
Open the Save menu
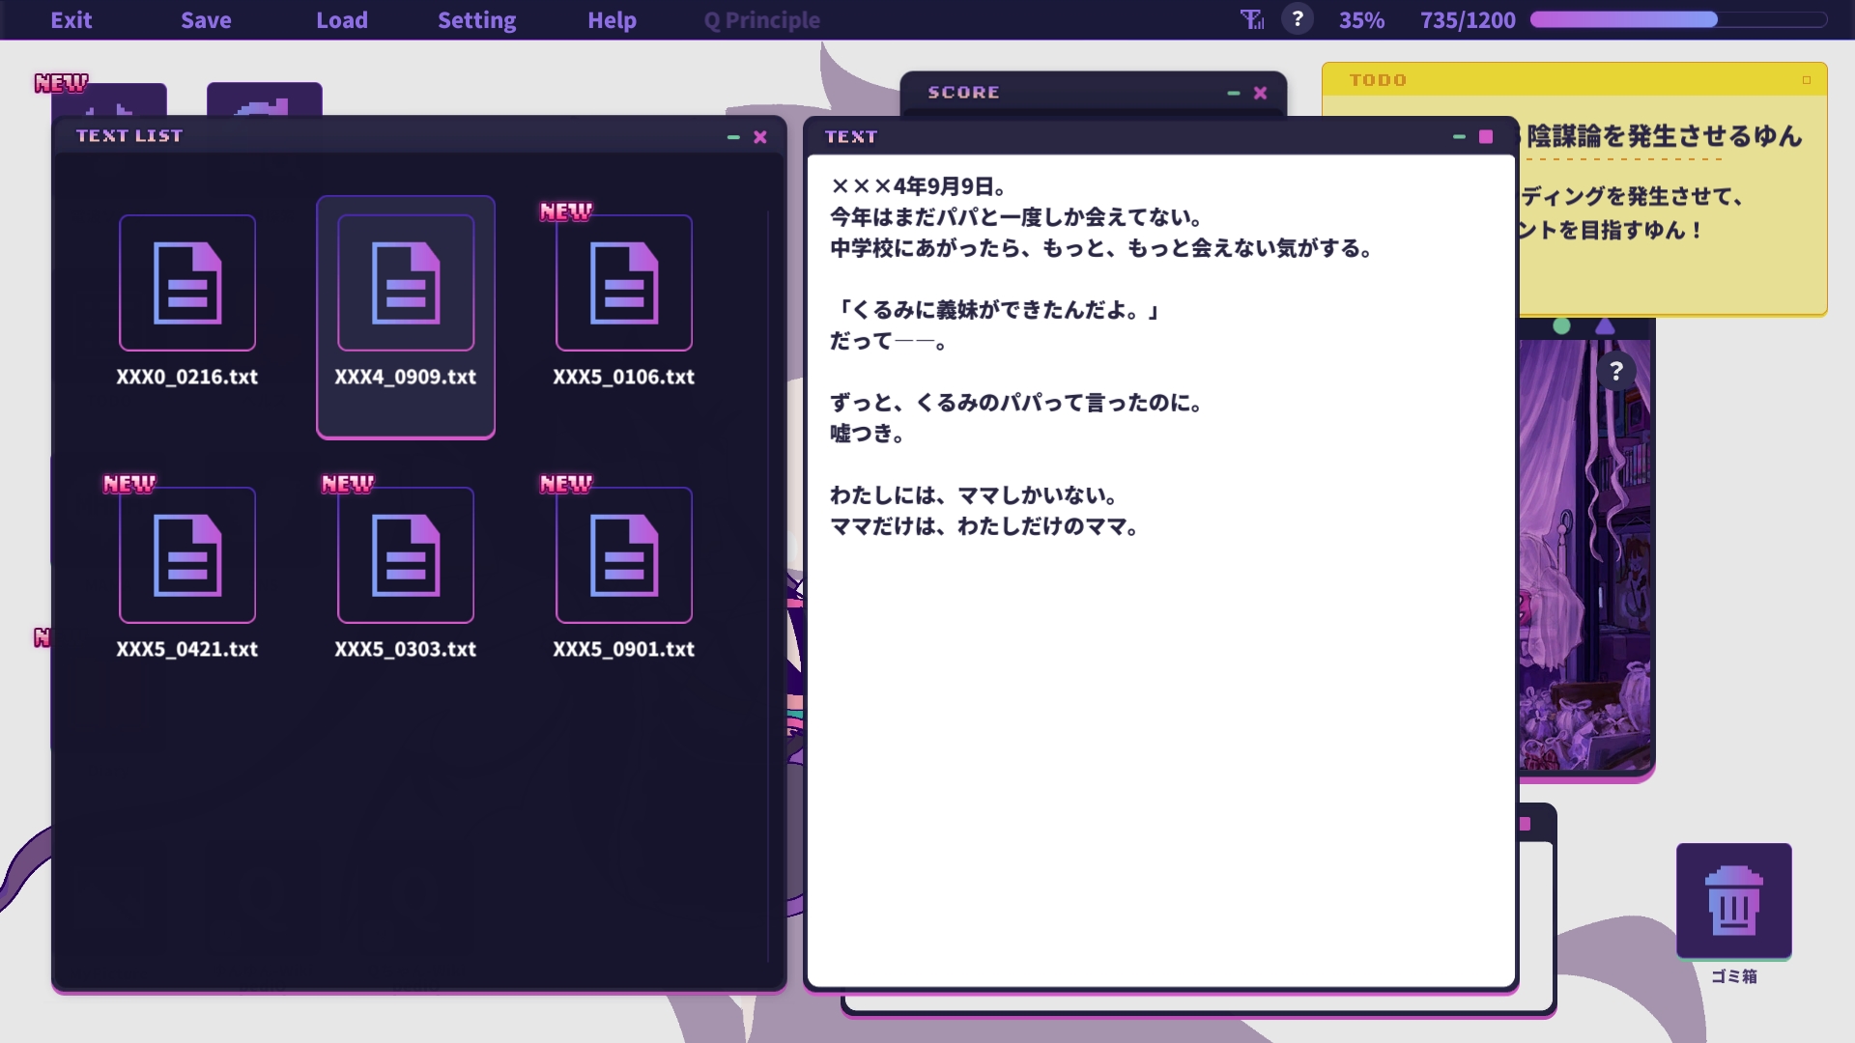pos(206,20)
